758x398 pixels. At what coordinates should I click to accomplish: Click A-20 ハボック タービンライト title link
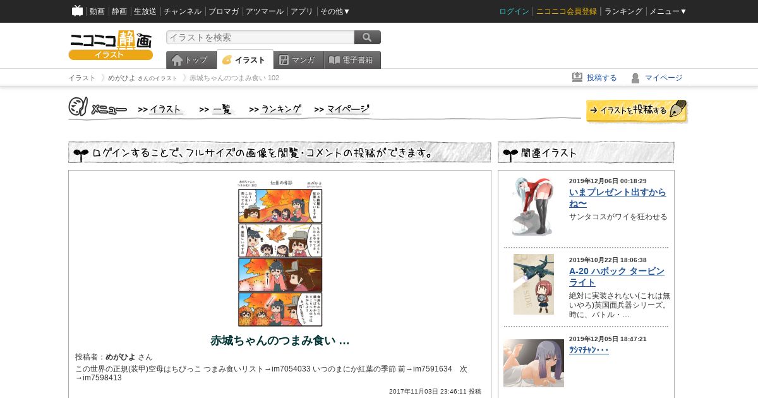click(x=617, y=277)
